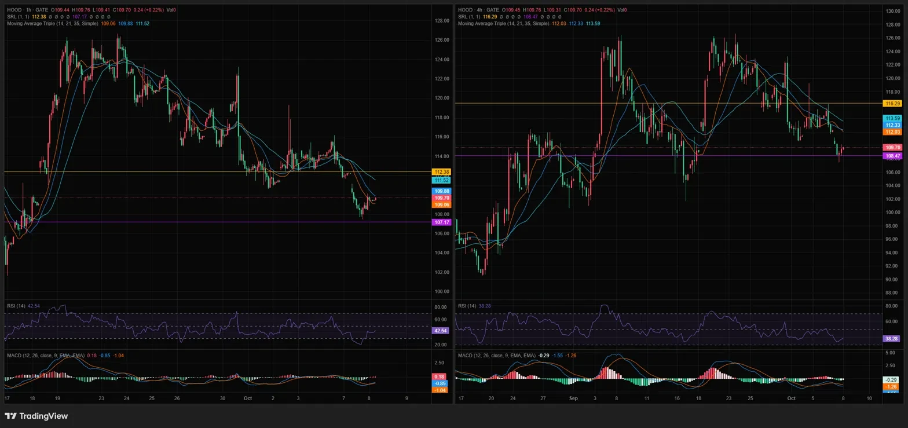Click the orange 112.03 price axis label

point(892,131)
